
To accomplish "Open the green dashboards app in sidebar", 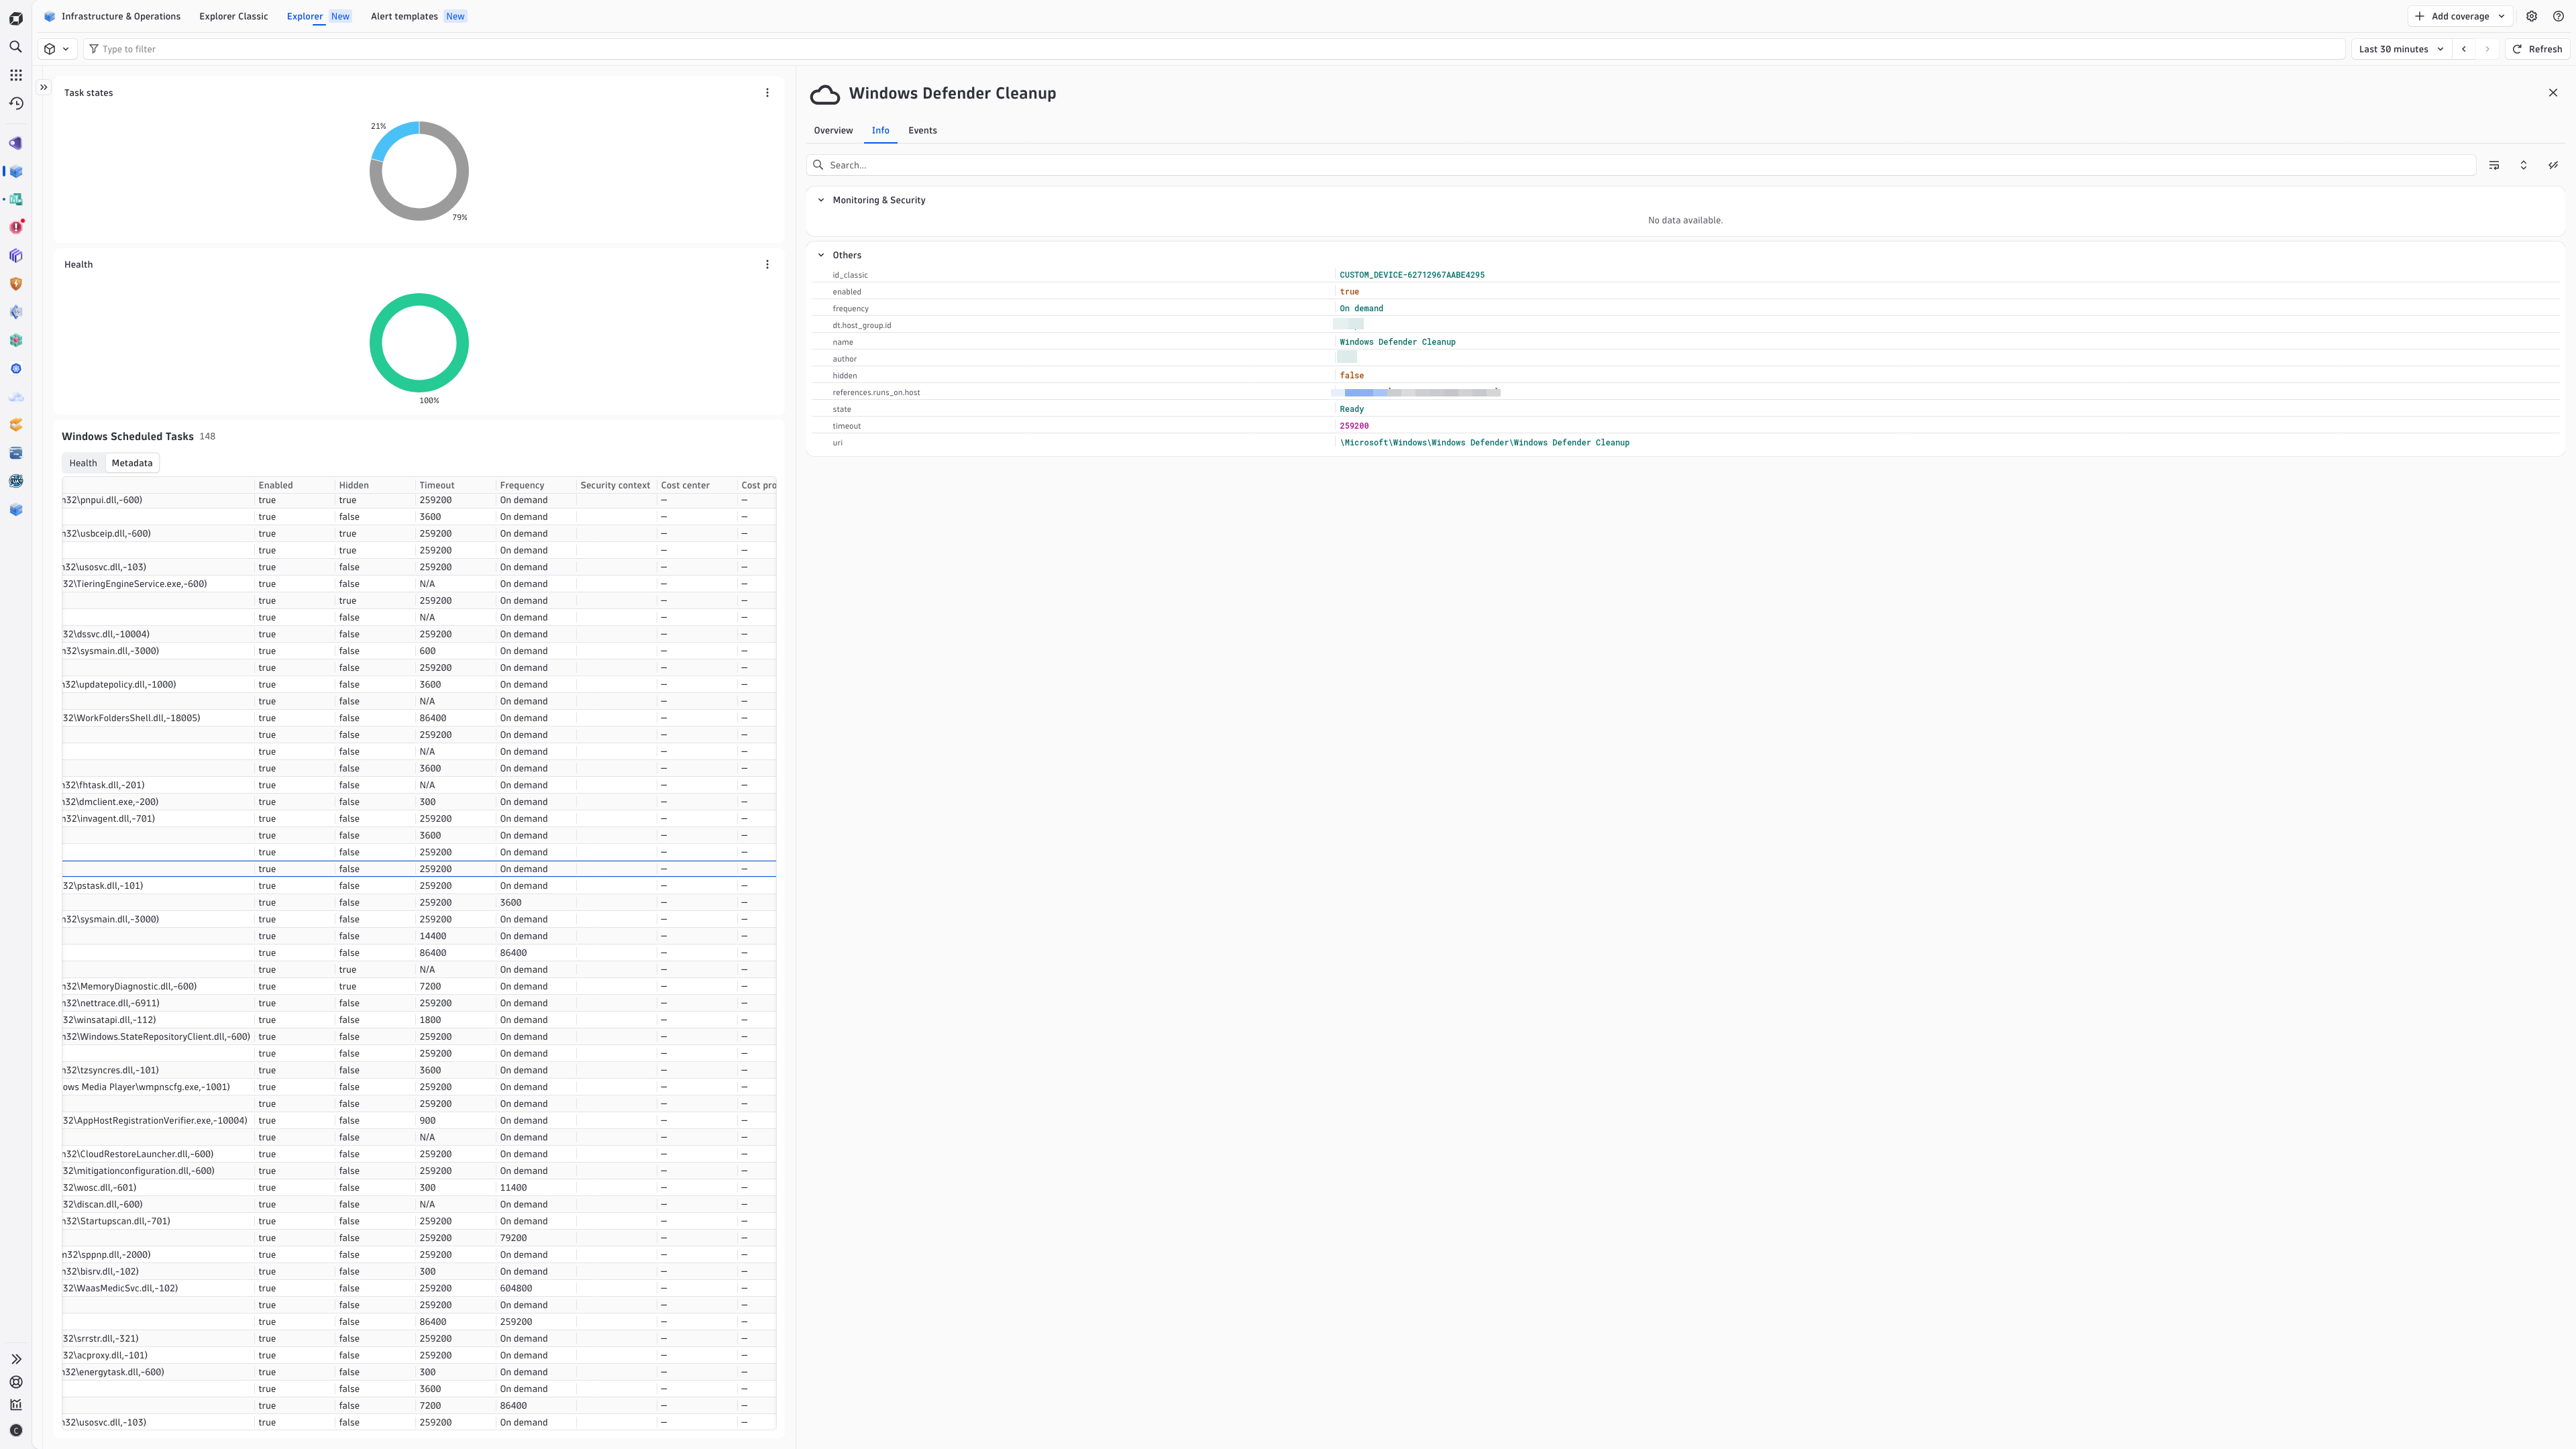I will 16,199.
